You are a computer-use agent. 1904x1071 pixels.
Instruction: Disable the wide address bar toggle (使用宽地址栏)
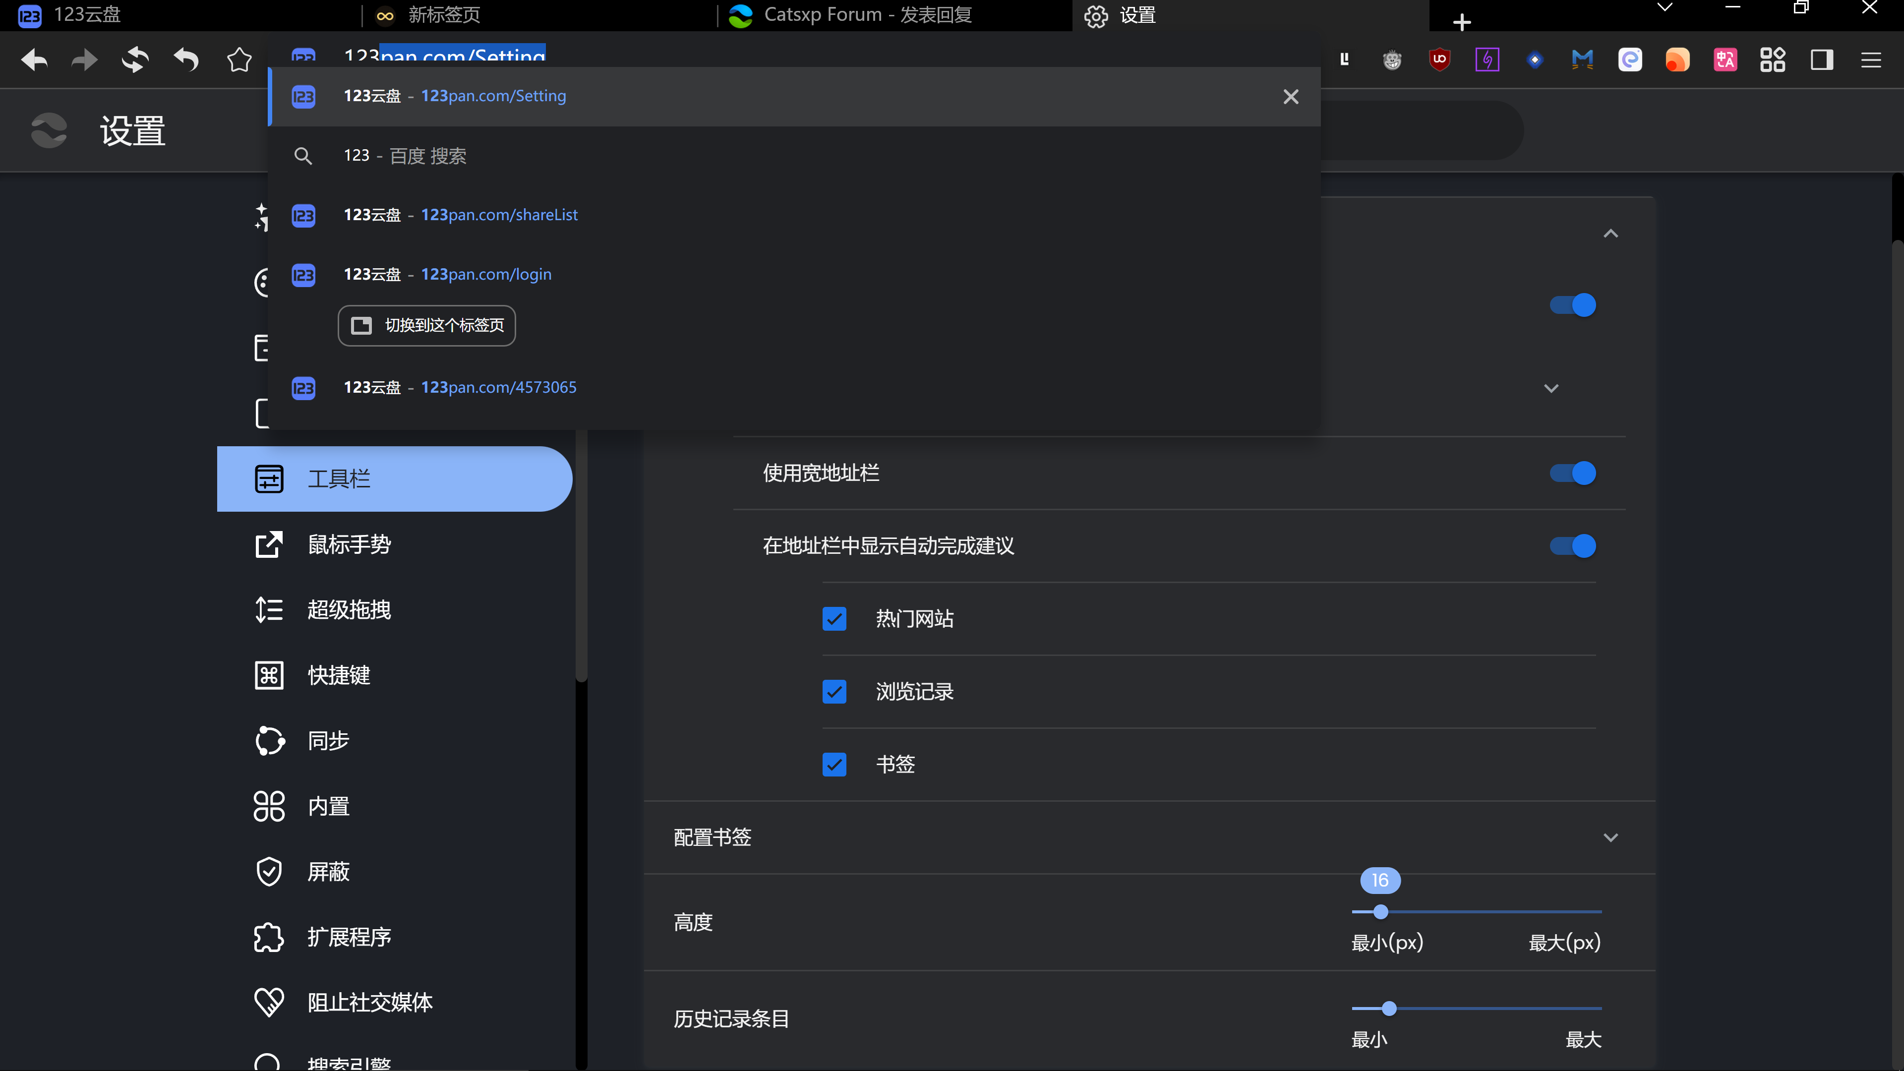[1573, 473]
